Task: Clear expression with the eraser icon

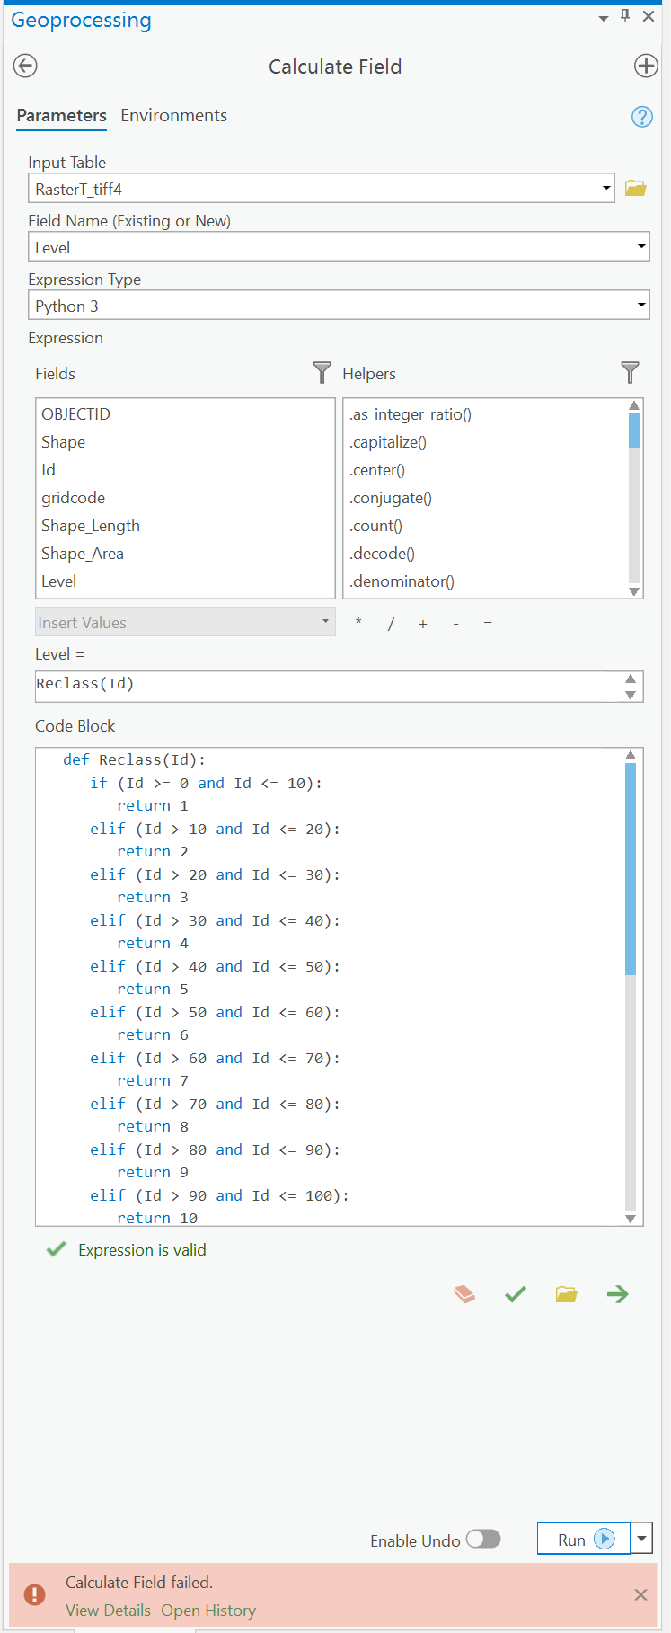Action: point(464,1294)
